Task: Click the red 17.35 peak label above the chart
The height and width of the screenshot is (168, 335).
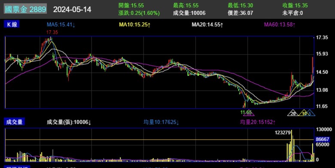Action: tap(52, 32)
